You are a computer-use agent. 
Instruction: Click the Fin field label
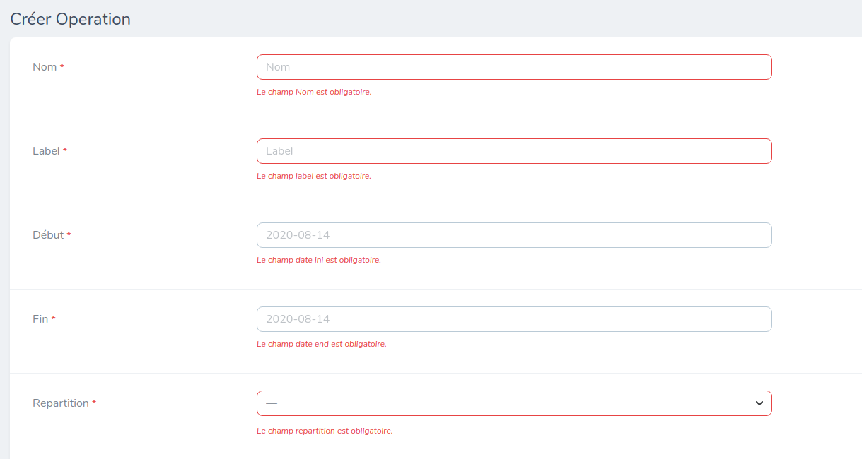(x=39, y=318)
